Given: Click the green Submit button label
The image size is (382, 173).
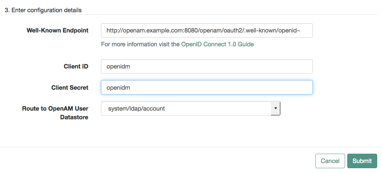Looking at the screenshot, I should coord(362,161).
